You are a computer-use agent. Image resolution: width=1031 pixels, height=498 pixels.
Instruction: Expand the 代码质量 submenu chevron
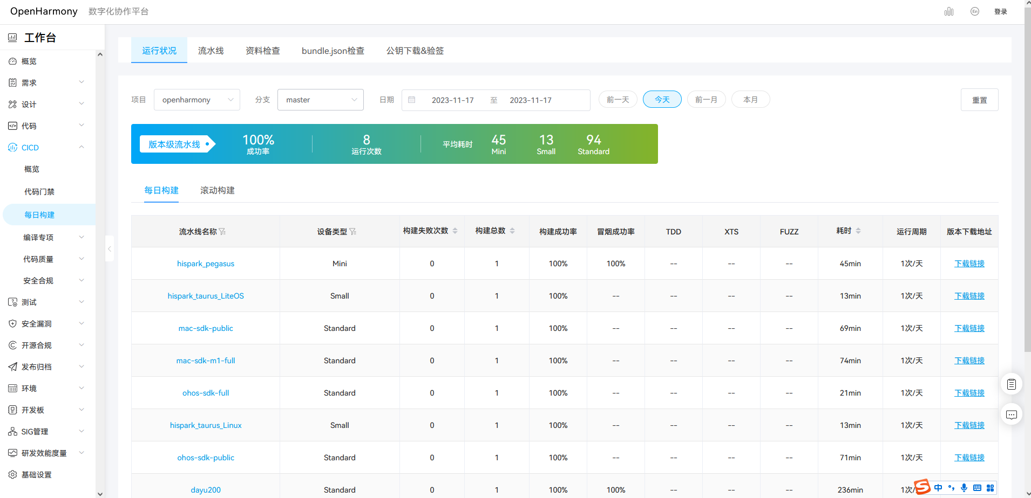pos(82,258)
